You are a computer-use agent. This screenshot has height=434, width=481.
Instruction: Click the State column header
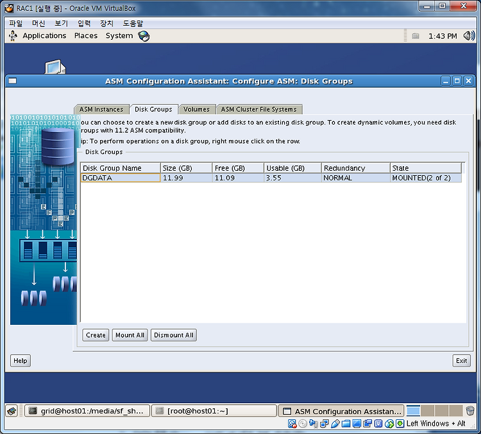pyautogui.click(x=426, y=168)
